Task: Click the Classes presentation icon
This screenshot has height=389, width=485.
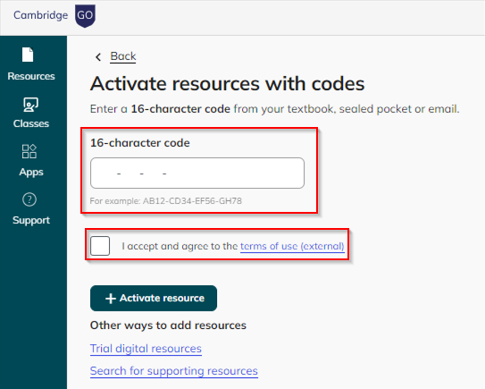Action: pyautogui.click(x=30, y=105)
